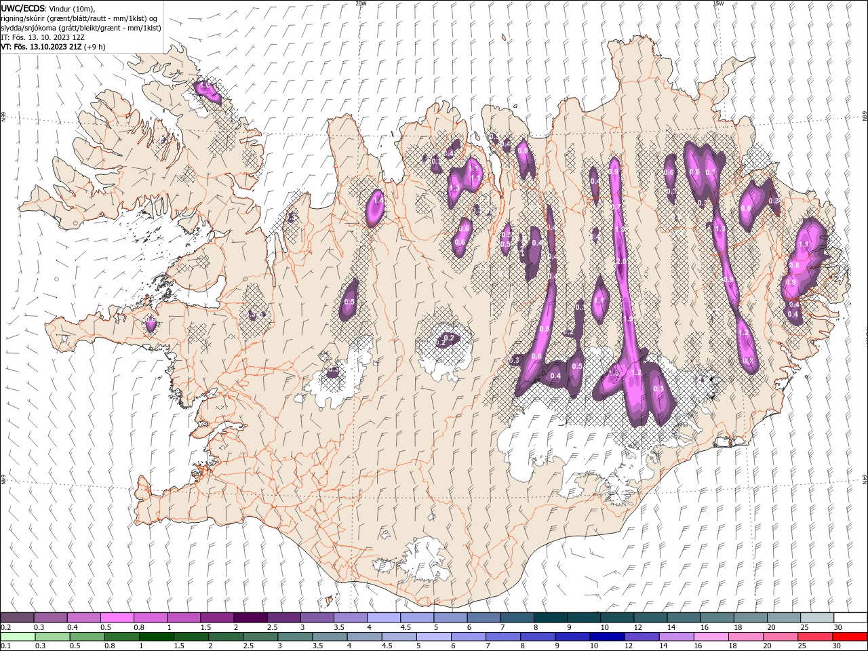Click the '2.0' precipitation value on the map
This screenshot has width=868, height=651.
coord(620,261)
